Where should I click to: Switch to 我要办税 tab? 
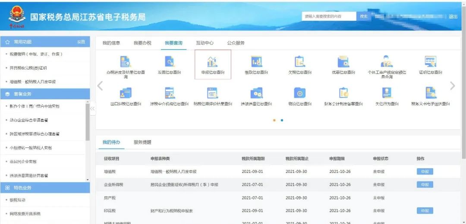(142, 43)
